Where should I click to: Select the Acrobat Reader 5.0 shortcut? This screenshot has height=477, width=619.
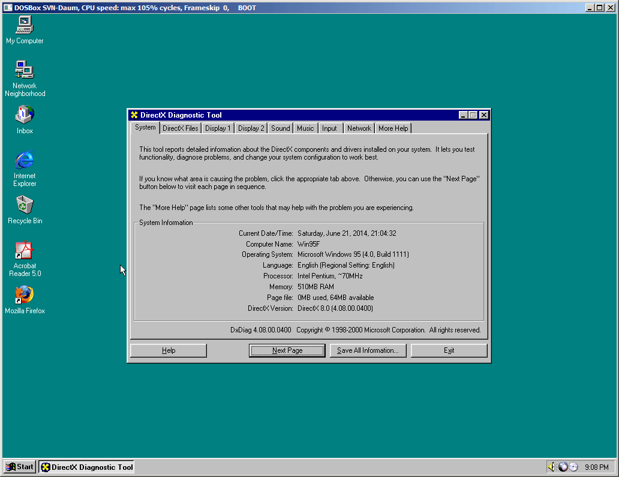25,259
